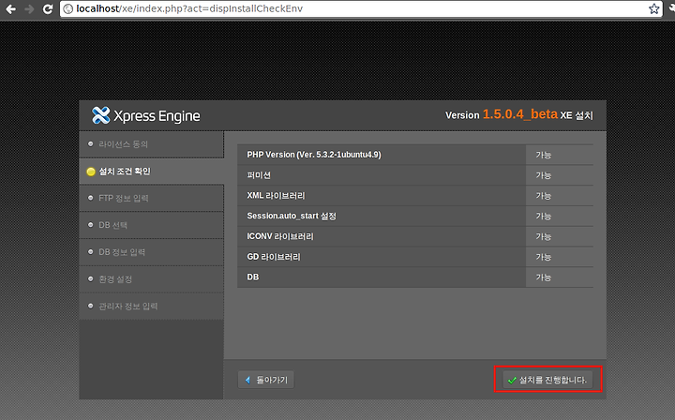Select the DB 정보 입력 step
The height and width of the screenshot is (420, 675).
152,252
